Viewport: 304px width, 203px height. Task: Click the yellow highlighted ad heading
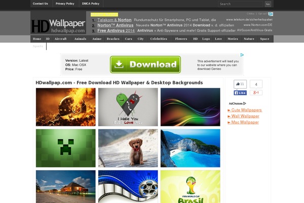pos(104,14)
